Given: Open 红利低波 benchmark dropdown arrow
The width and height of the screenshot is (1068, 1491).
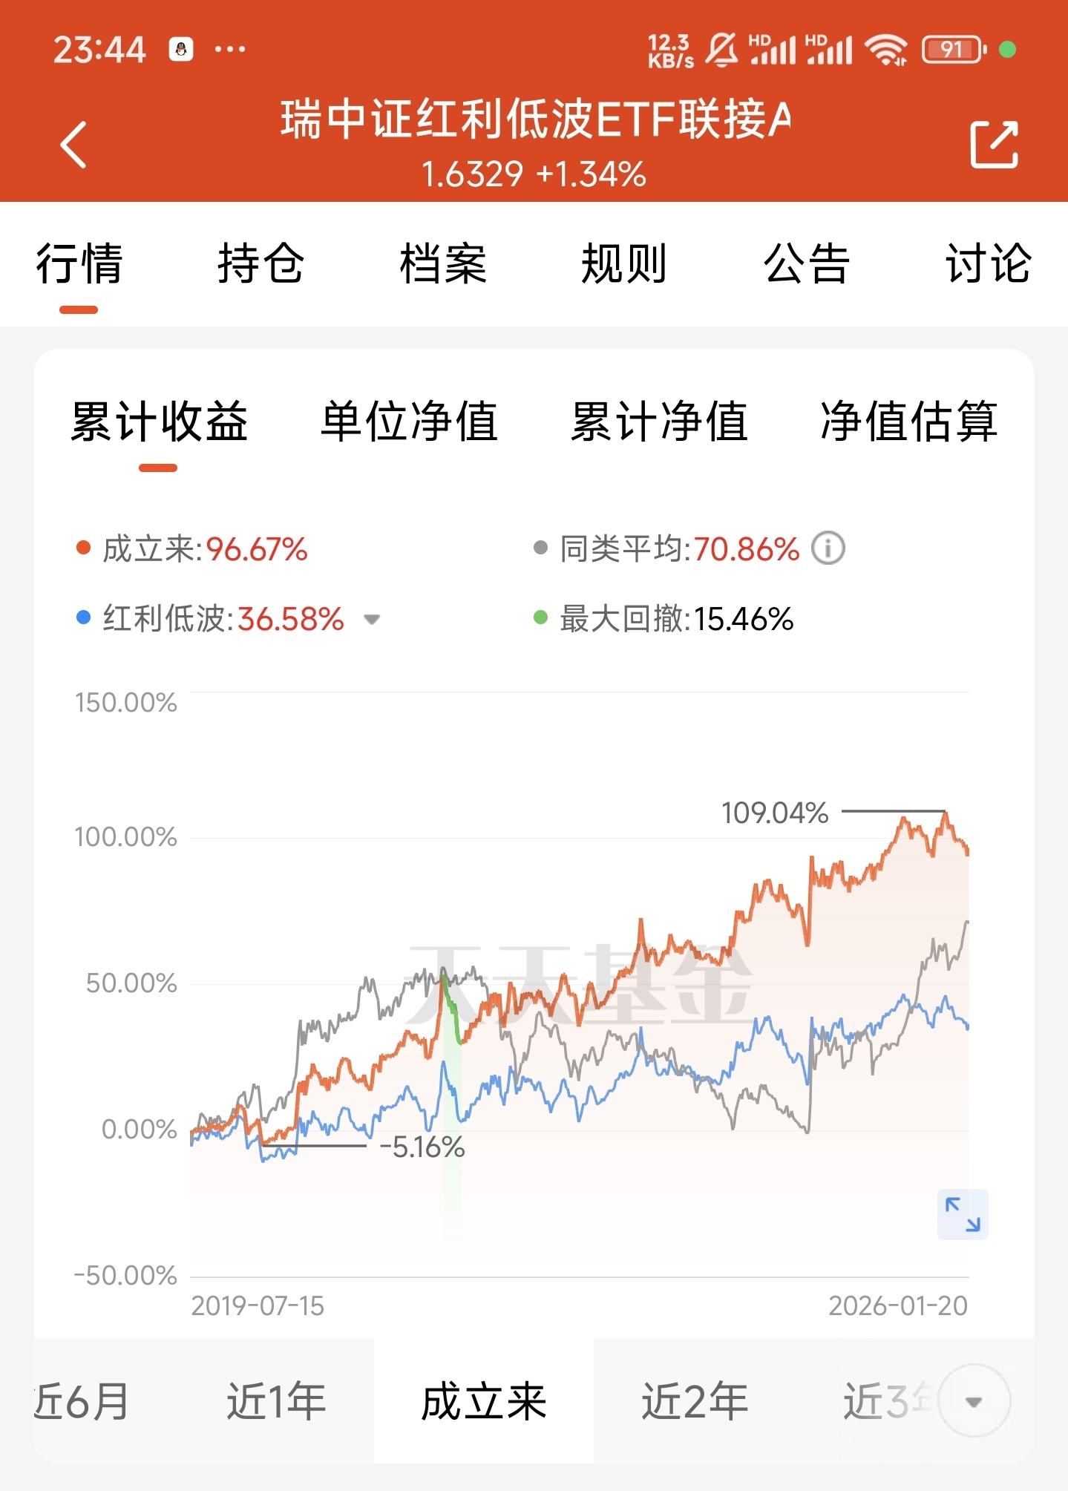Looking at the screenshot, I should (x=372, y=619).
